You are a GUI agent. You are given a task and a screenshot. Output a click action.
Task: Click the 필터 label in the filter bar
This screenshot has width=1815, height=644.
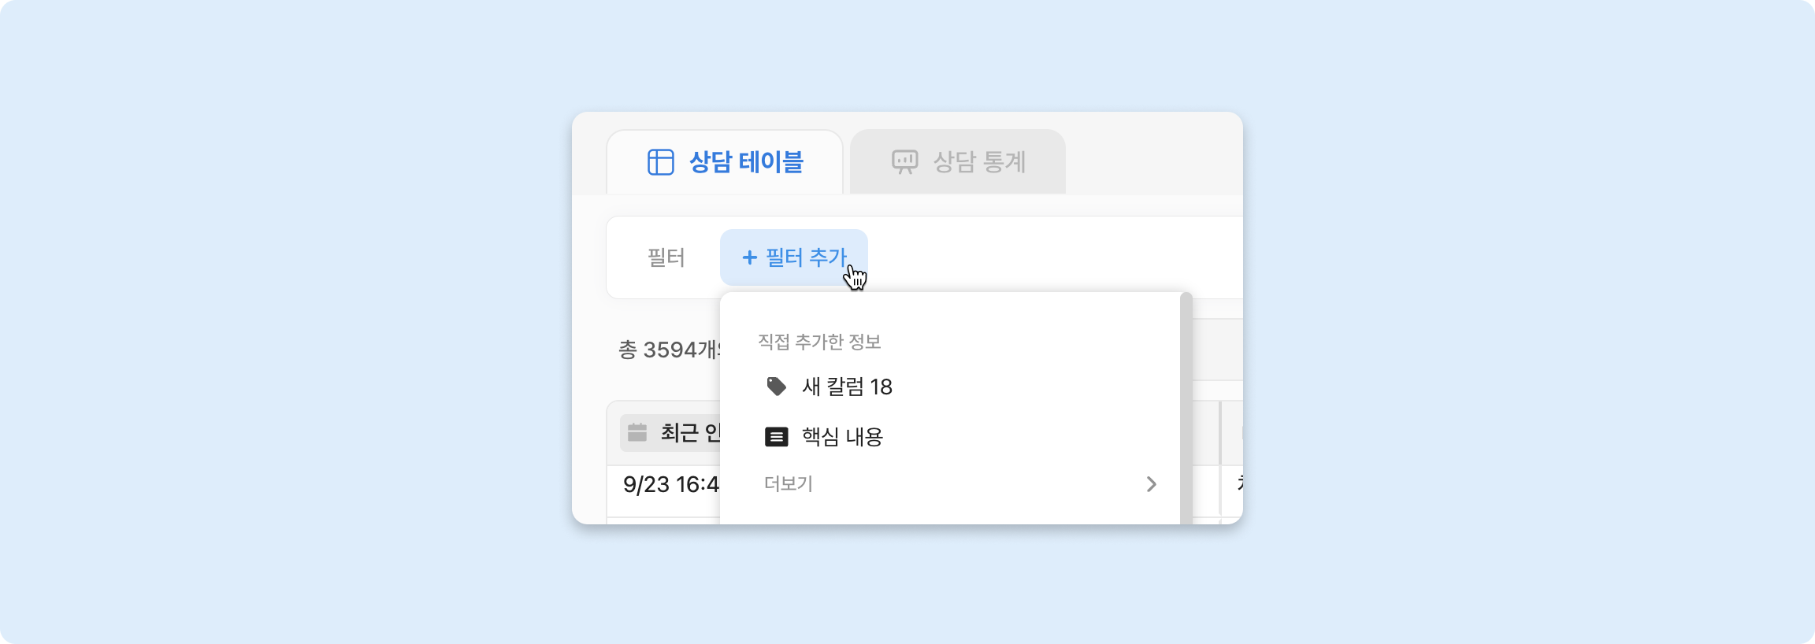tap(666, 257)
